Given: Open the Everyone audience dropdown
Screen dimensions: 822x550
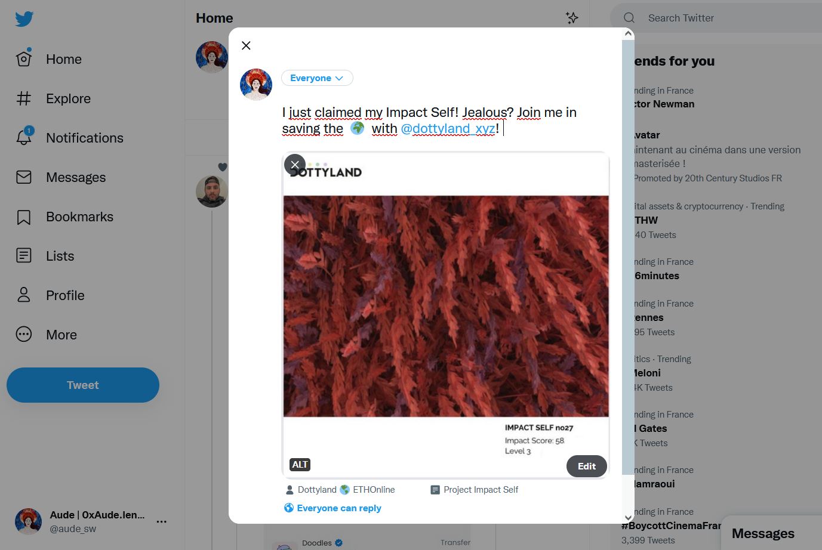Looking at the screenshot, I should point(317,78).
